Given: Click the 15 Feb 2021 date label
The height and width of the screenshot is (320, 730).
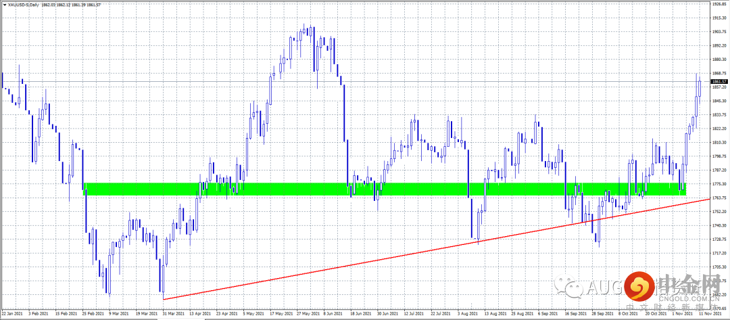Looking at the screenshot, I should click(x=66, y=313).
